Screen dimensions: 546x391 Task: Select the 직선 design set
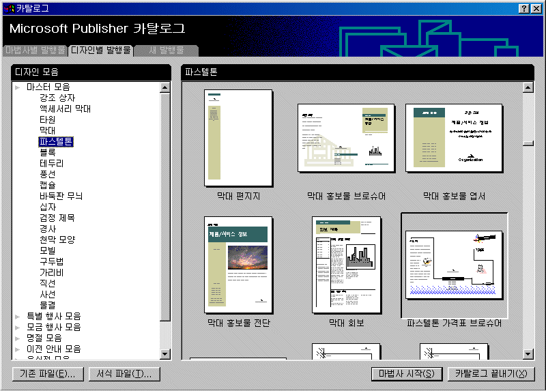point(47,283)
